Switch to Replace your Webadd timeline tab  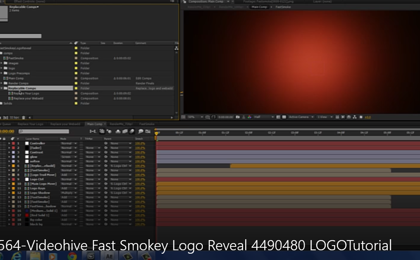pyautogui.click(x=65, y=124)
